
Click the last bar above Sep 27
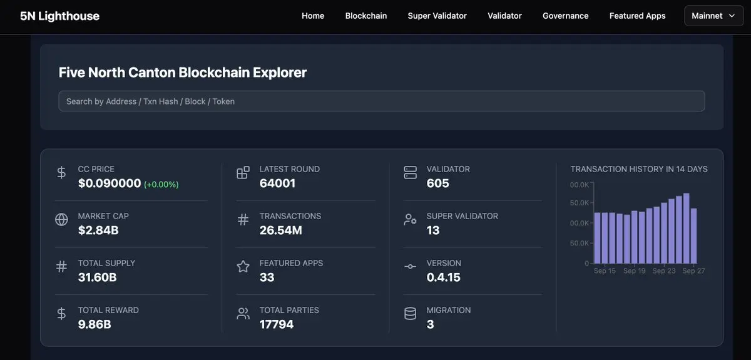click(694, 236)
